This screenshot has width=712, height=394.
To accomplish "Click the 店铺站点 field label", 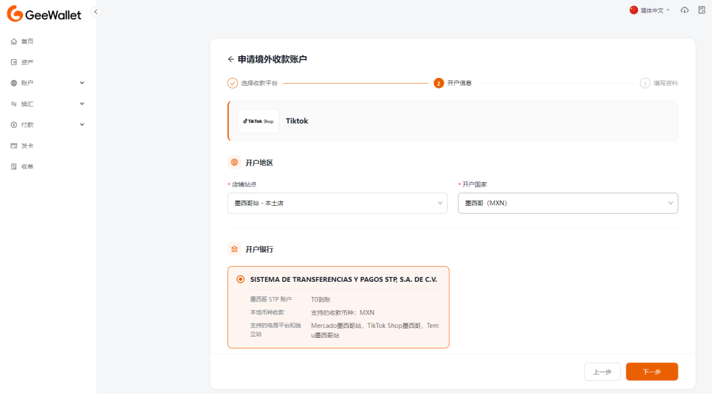I will [x=244, y=185].
